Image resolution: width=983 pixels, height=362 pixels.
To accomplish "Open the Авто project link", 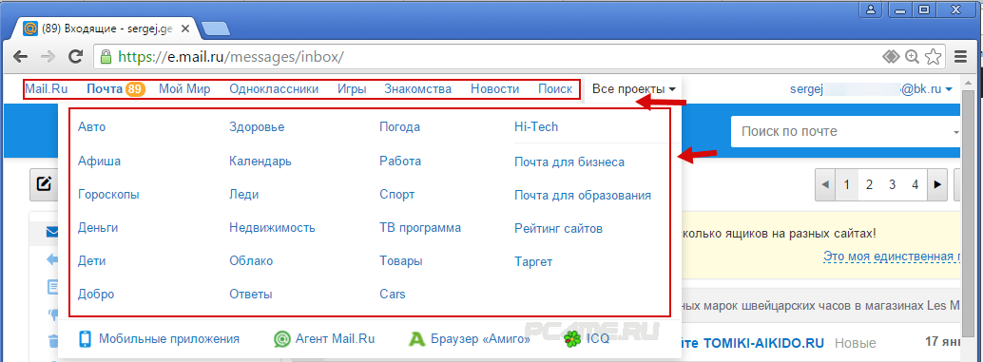I will (x=92, y=127).
